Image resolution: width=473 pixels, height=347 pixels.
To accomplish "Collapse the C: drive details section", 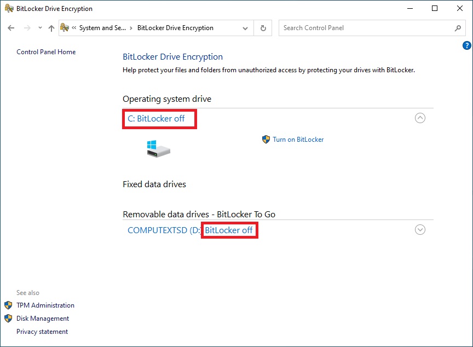I will (x=420, y=118).
